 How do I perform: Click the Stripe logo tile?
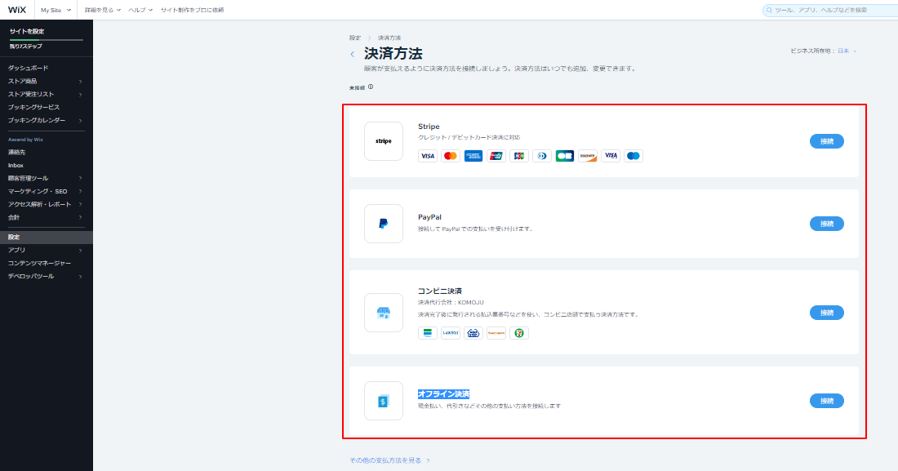384,141
